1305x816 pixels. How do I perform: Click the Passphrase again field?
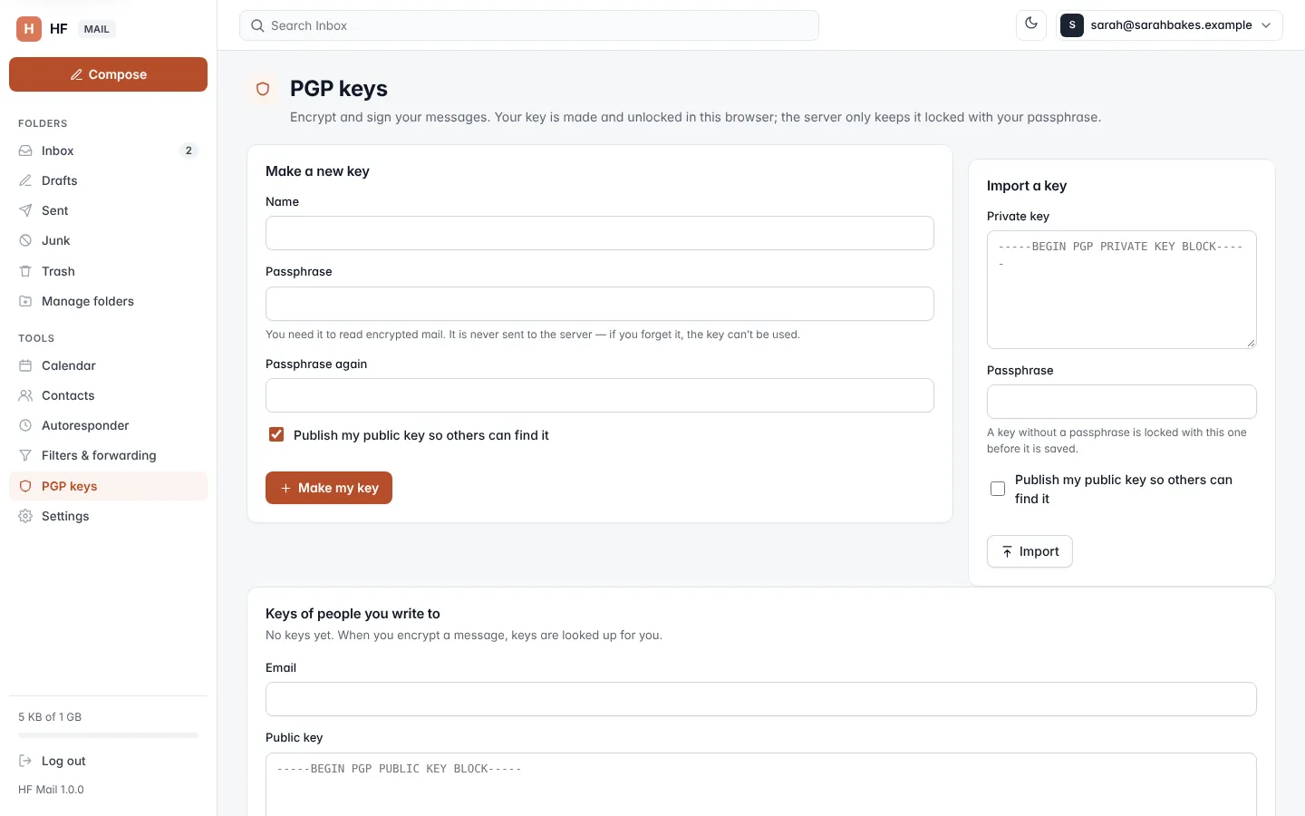coord(600,395)
